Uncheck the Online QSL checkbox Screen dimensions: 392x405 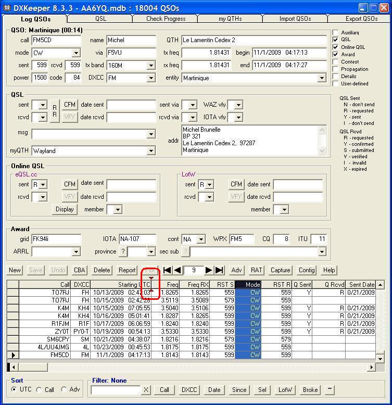(x=335, y=47)
